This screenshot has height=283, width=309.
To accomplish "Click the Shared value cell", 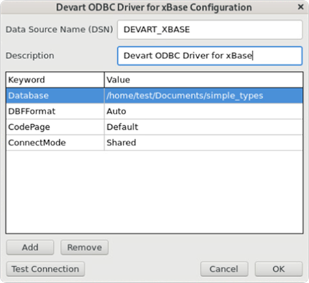I will click(x=204, y=143).
